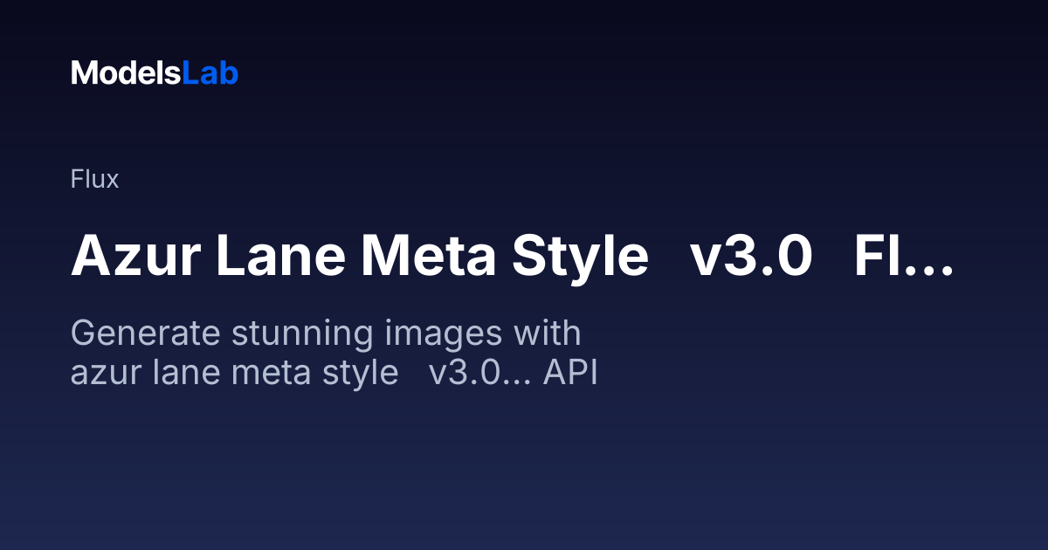This screenshot has width=1048, height=550.
Task: Click the ModelsLab logo
Action: 155,73
